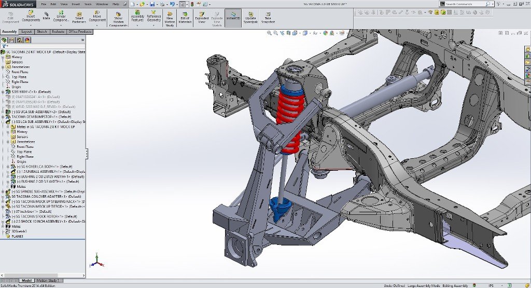531x288 pixels.
Task: Toggle the Instant3D button
Action: point(233,18)
